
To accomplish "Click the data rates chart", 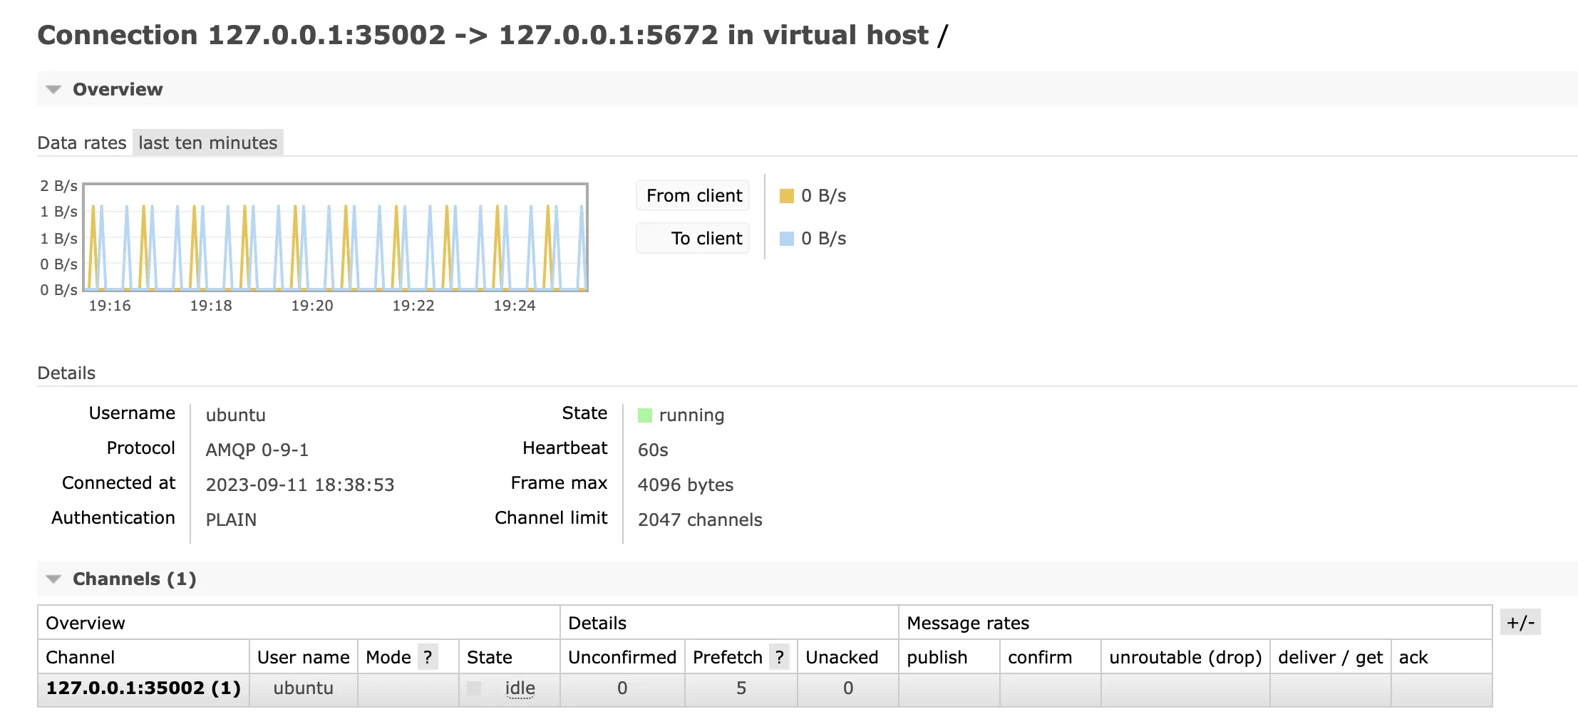I will (336, 237).
